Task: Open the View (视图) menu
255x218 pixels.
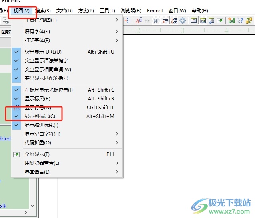Action: pyautogui.click(x=22, y=11)
